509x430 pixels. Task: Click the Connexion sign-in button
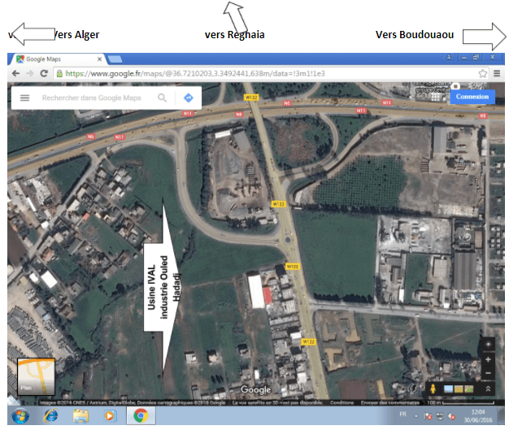click(x=472, y=96)
